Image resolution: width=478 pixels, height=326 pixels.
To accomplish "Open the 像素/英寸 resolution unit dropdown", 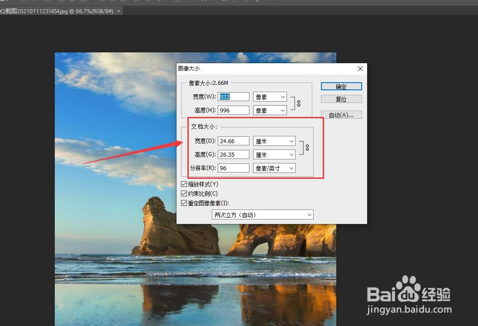I will (274, 168).
